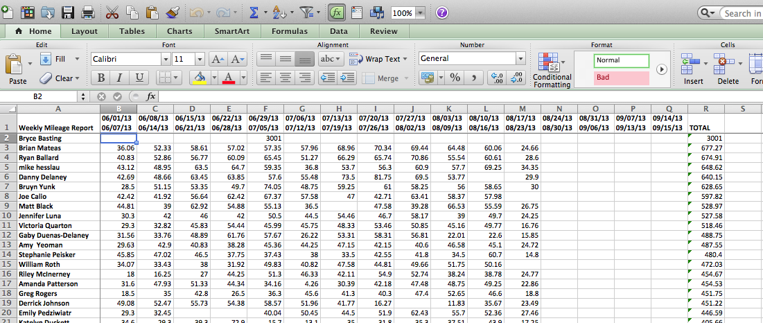763x323 pixels.
Task: Align cell text to middle
Action: coord(285,59)
